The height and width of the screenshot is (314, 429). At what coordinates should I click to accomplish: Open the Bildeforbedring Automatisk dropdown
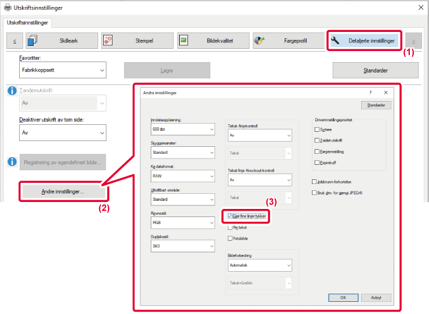click(259, 265)
